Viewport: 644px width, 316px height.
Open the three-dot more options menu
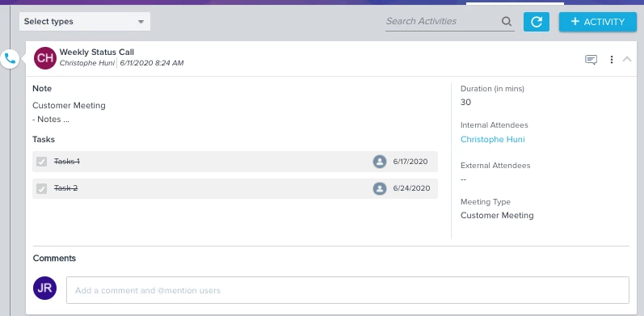point(612,60)
